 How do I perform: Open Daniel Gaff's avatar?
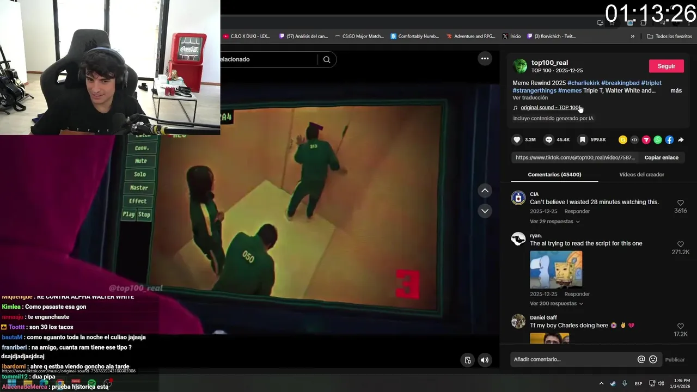[x=518, y=321]
